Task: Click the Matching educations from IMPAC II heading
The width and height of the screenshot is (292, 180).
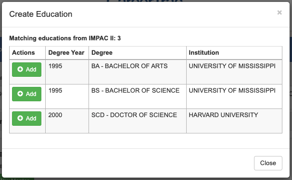Action: [65, 38]
